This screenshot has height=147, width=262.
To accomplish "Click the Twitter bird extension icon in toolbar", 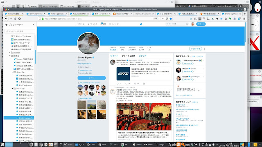I will pos(221,19).
